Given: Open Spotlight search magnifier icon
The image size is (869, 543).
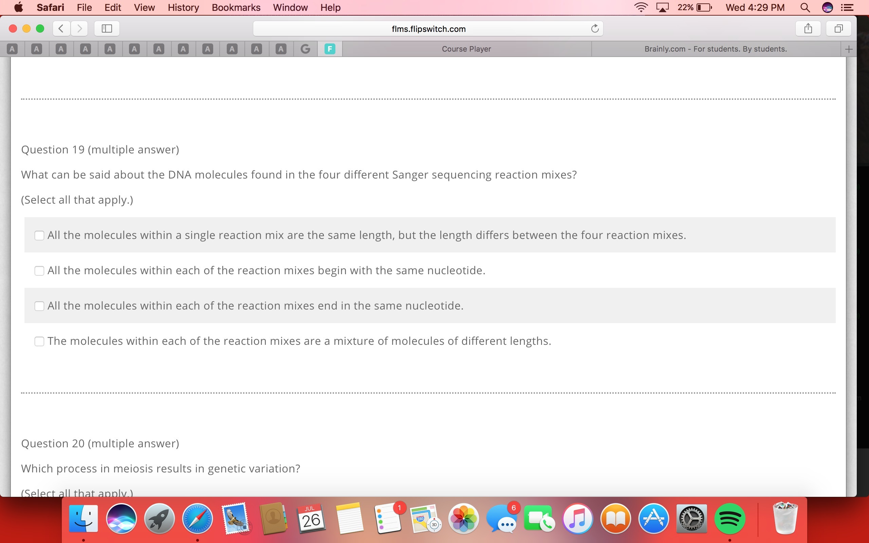Looking at the screenshot, I should [805, 7].
